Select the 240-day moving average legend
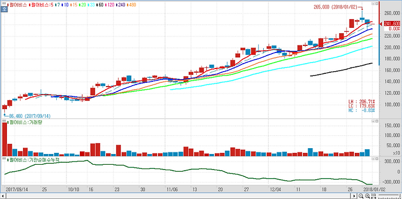 coord(121,5)
